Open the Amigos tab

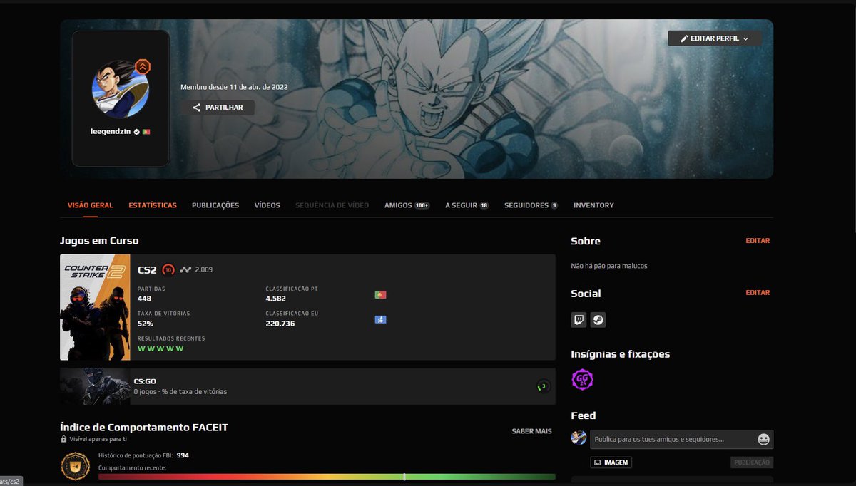(x=407, y=205)
